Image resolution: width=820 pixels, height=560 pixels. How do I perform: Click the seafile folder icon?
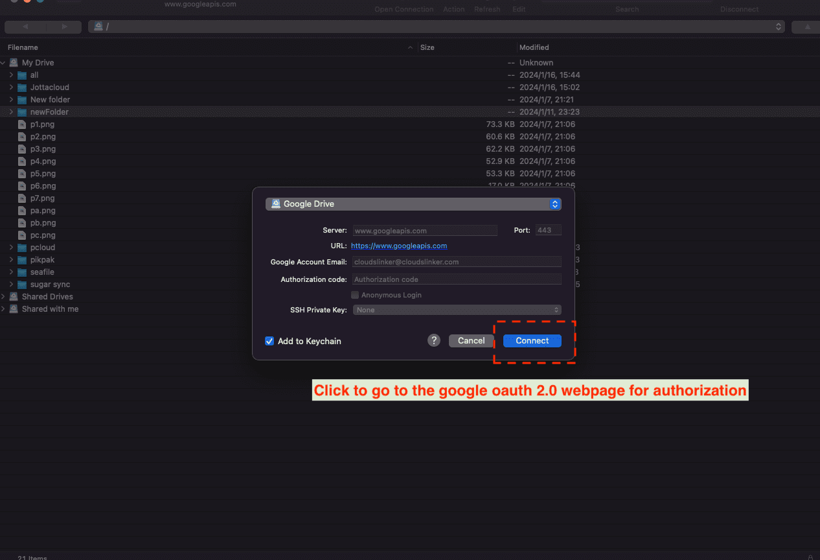click(x=22, y=272)
